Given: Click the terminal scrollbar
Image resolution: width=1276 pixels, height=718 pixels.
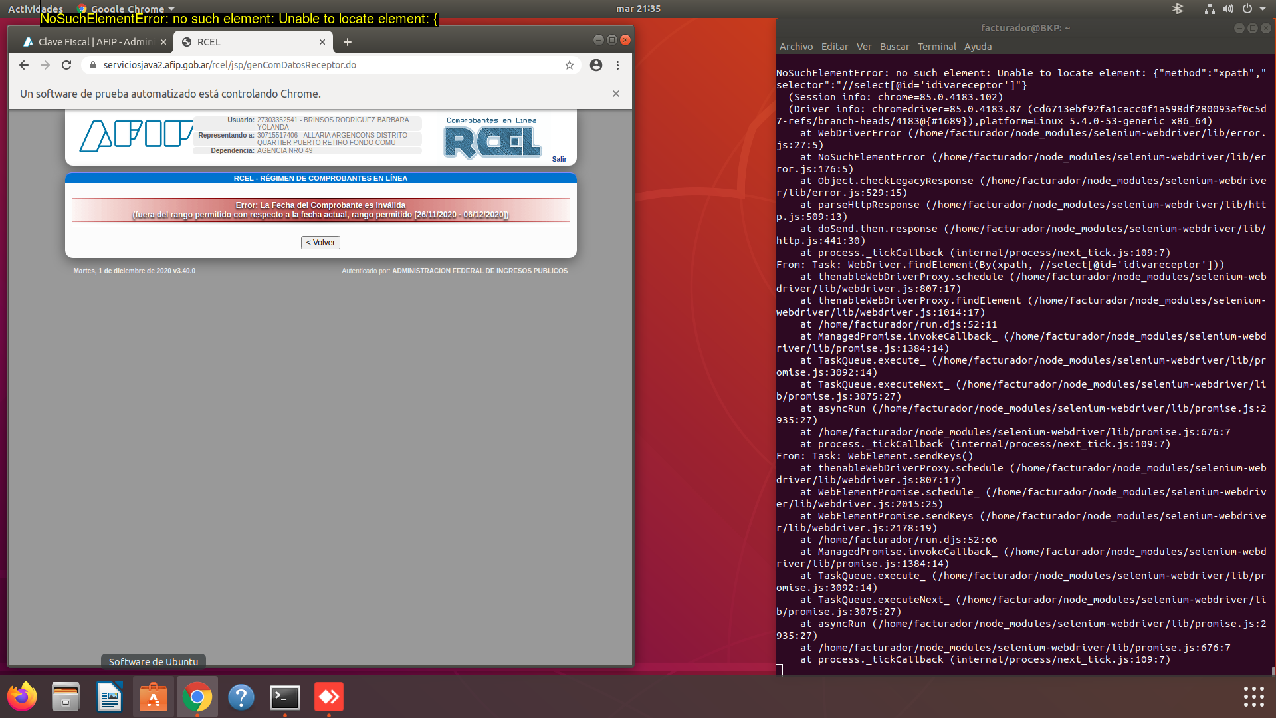Looking at the screenshot, I should 1273,671.
